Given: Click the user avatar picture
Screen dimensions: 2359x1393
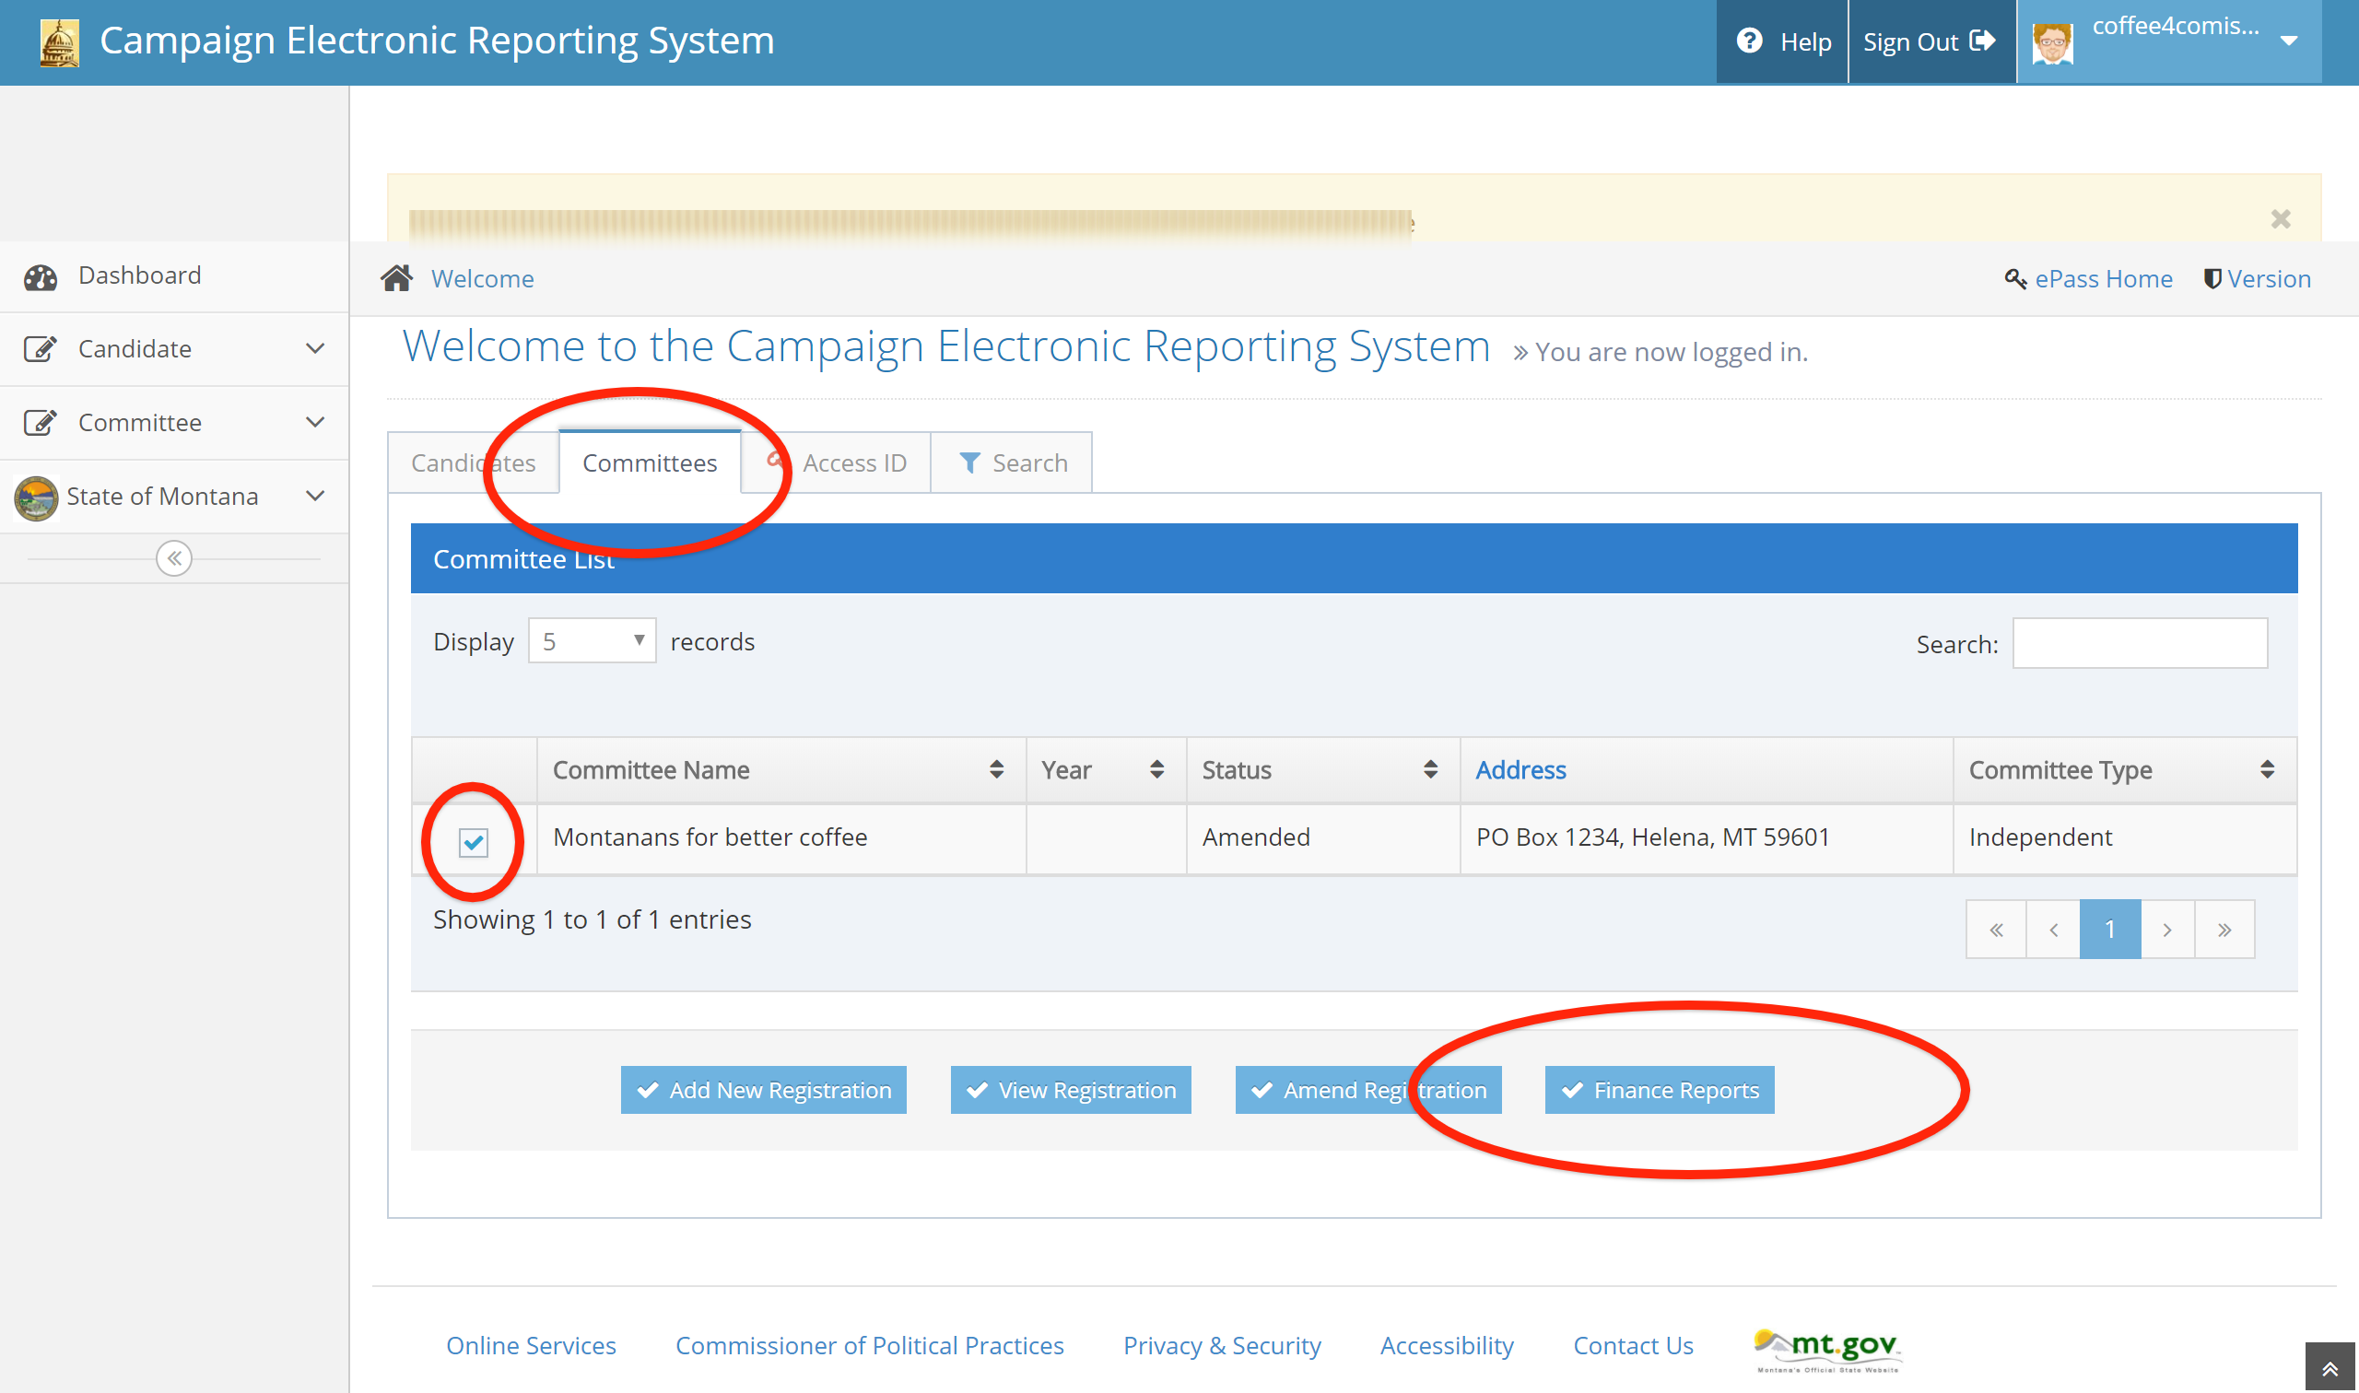Looking at the screenshot, I should [2052, 43].
